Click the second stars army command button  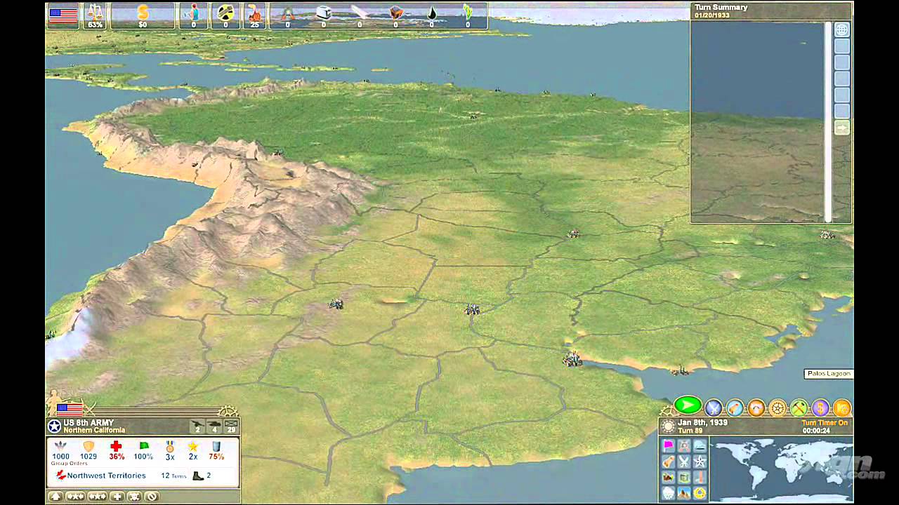(x=98, y=497)
